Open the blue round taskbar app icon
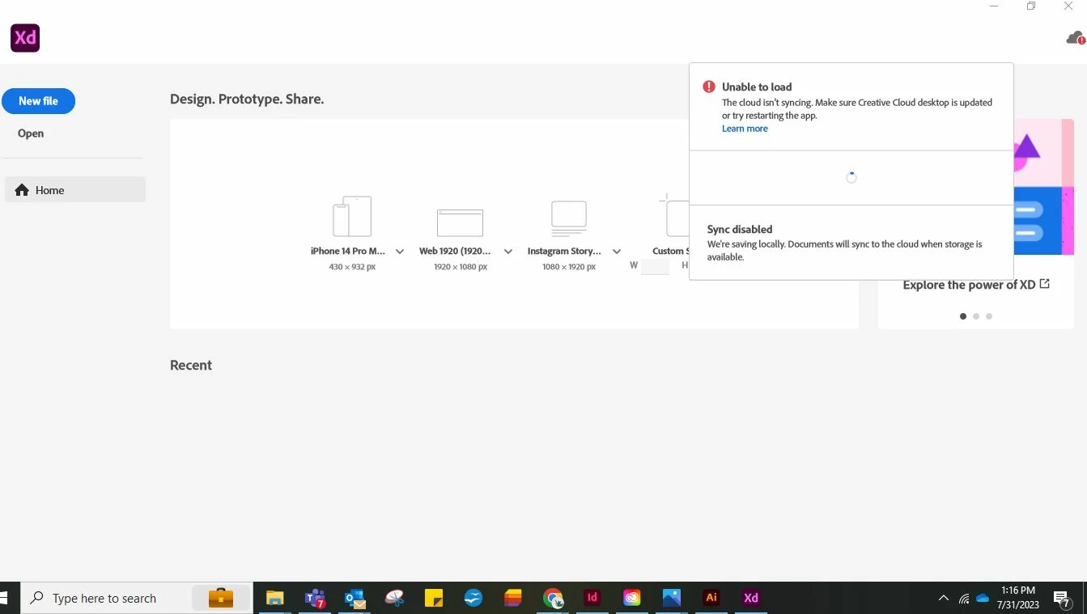The height and width of the screenshot is (614, 1087). tap(473, 598)
